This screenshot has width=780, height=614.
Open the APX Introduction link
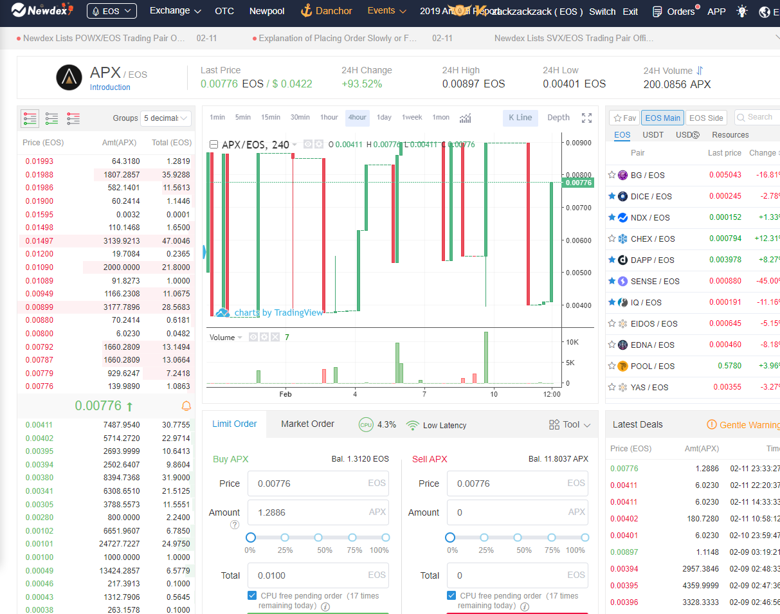tap(110, 87)
